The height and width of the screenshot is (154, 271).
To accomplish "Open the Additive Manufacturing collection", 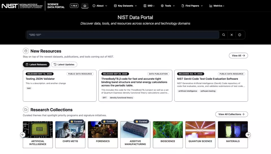I will click(x=135, y=135).
